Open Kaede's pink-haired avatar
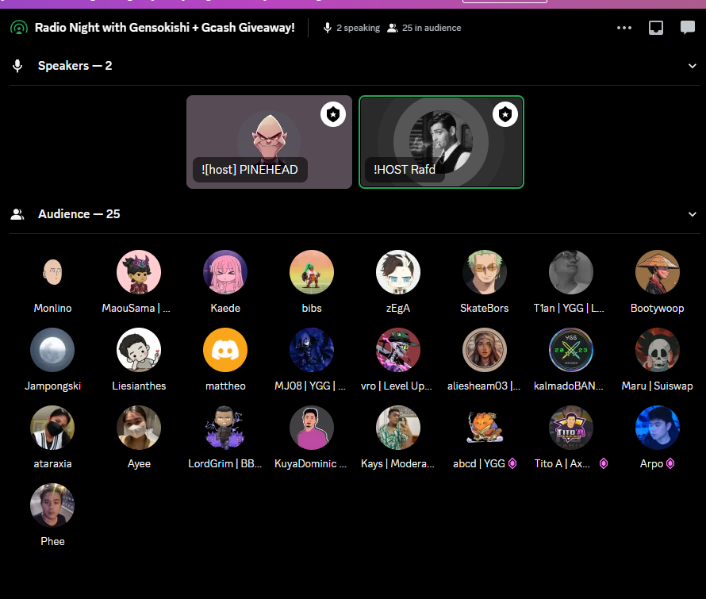706x599 pixels. click(x=225, y=272)
